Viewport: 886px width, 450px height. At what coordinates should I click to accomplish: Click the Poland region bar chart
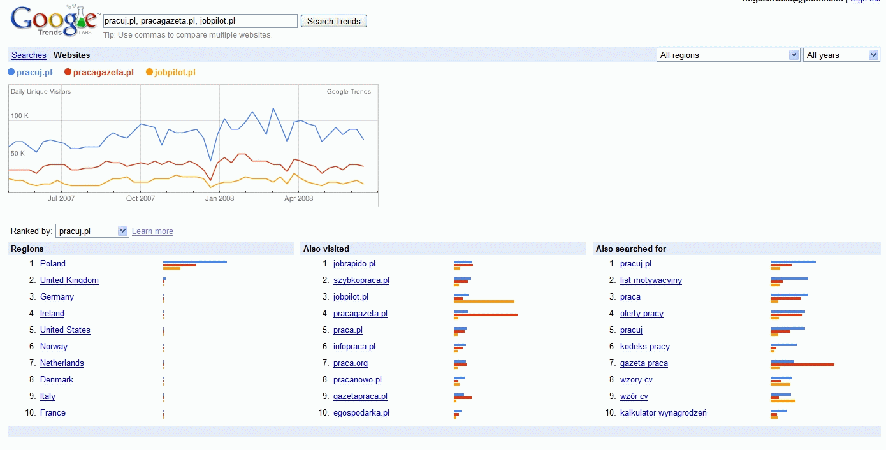[195, 265]
